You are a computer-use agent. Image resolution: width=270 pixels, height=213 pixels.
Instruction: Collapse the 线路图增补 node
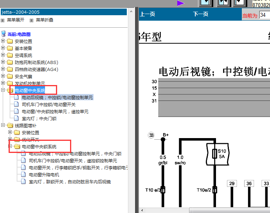[x=3, y=125]
